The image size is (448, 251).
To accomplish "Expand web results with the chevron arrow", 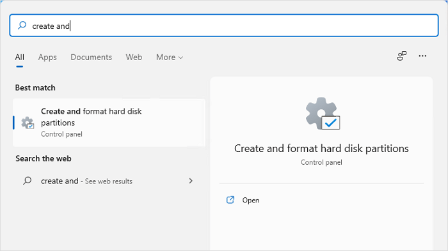I will [x=191, y=181].
